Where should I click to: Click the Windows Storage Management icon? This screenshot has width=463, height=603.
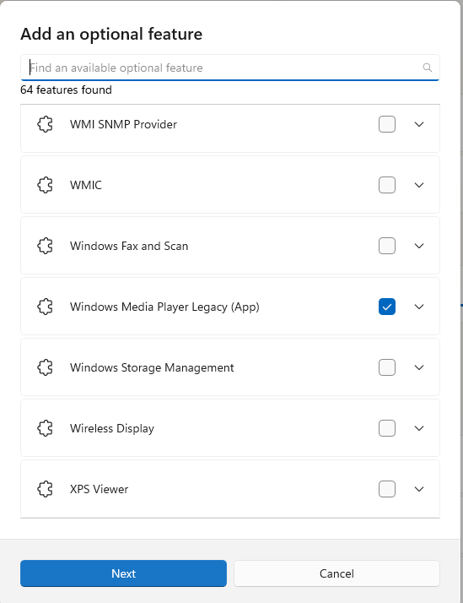(45, 367)
